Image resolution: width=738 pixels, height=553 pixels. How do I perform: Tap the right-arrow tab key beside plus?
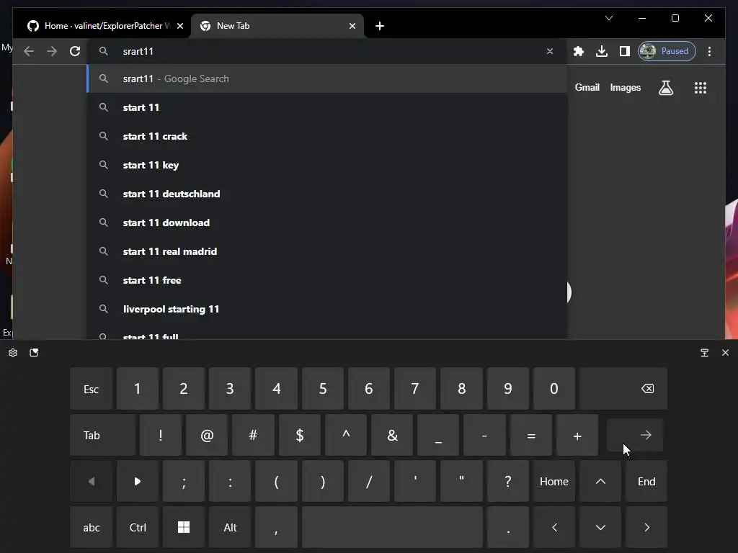click(635, 436)
